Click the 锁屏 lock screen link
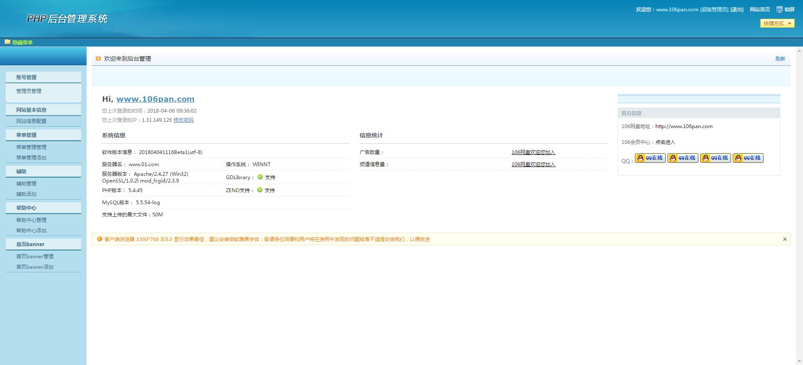803x365 pixels. click(789, 9)
